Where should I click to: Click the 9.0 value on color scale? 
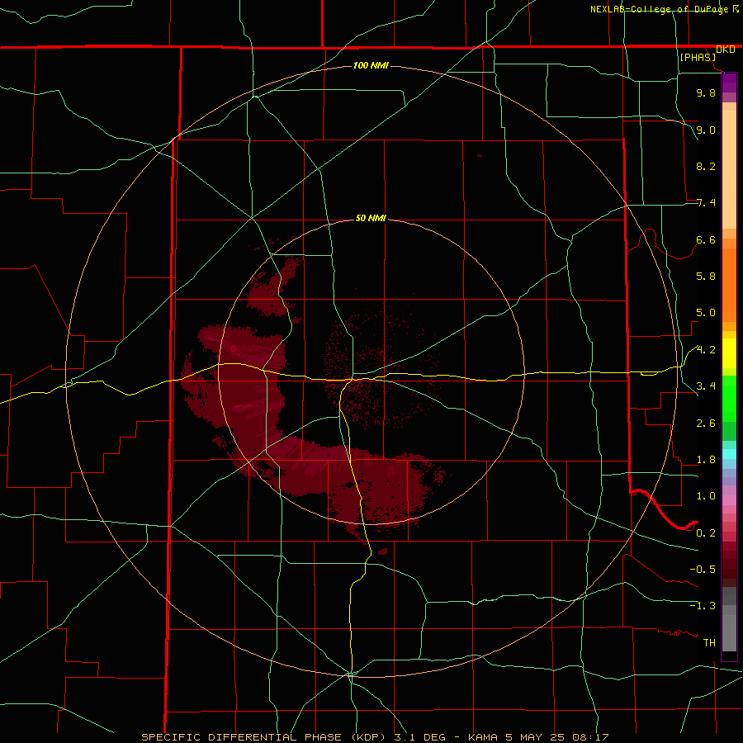click(x=706, y=130)
